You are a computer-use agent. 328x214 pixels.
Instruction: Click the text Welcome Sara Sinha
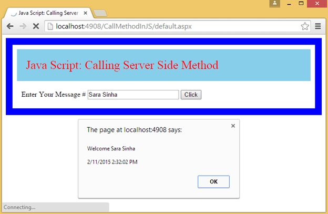pos(111,148)
